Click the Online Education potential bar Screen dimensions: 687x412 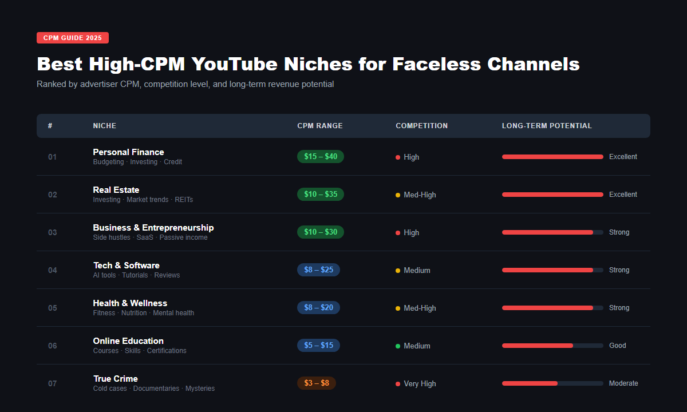click(552, 346)
